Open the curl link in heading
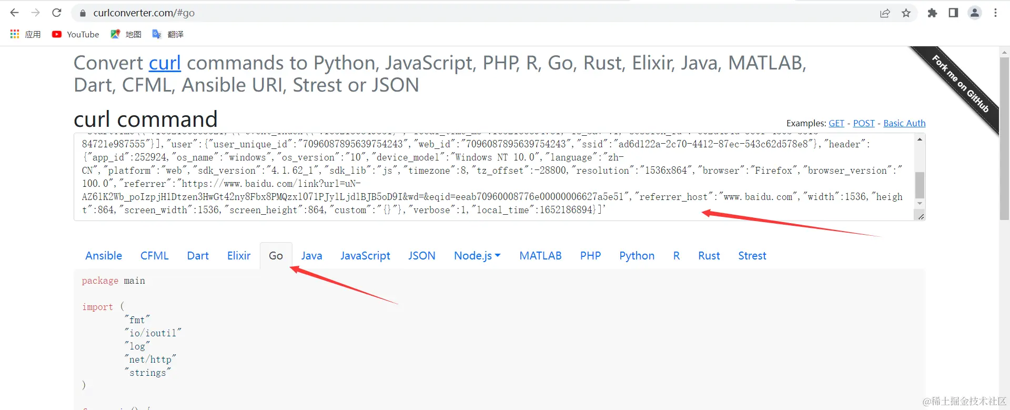 [165, 63]
